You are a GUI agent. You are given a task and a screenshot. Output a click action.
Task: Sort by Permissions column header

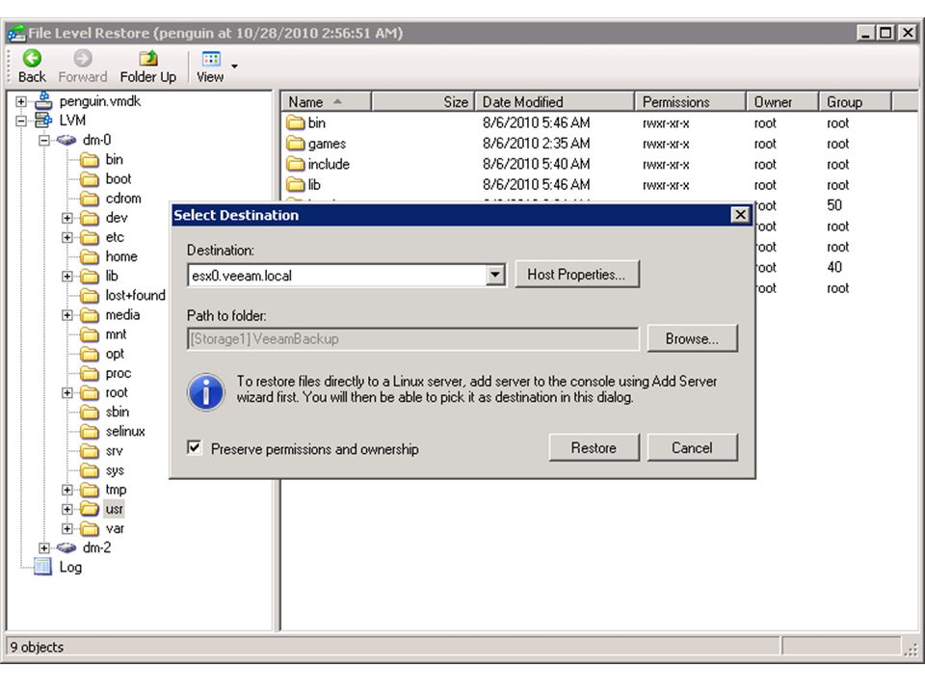[x=690, y=102]
